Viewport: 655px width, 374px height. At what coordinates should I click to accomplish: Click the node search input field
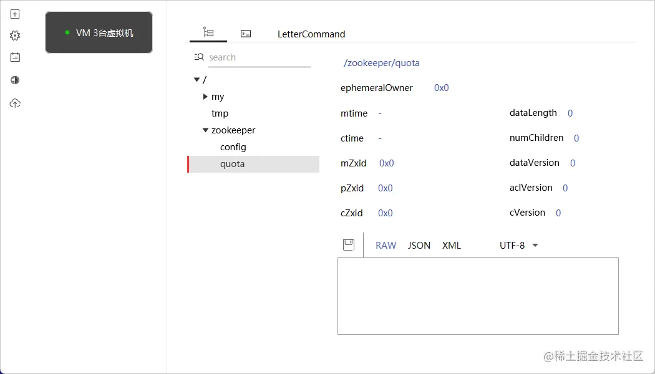pos(260,57)
